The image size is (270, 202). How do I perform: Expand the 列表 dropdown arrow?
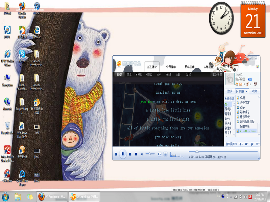tap(247, 91)
